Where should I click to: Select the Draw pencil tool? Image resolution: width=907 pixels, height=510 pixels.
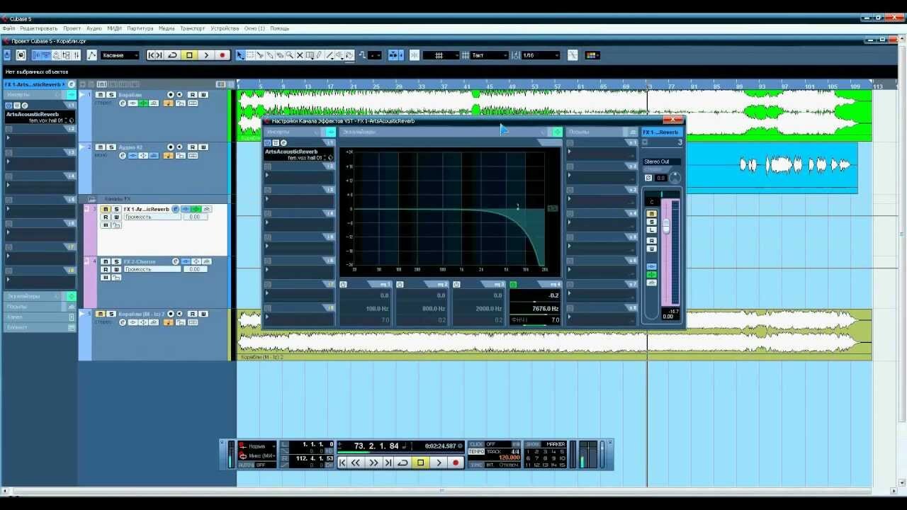pyautogui.click(x=319, y=55)
